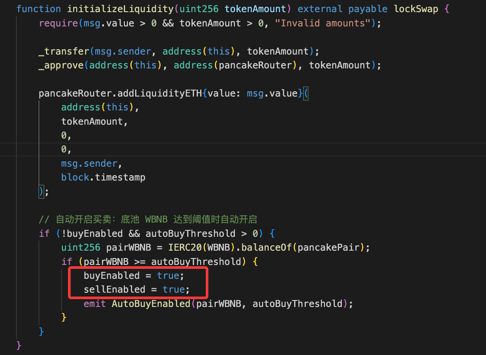This screenshot has height=355, width=486.
Task: Click the AutoBuyEnabled event name
Action: [151, 303]
